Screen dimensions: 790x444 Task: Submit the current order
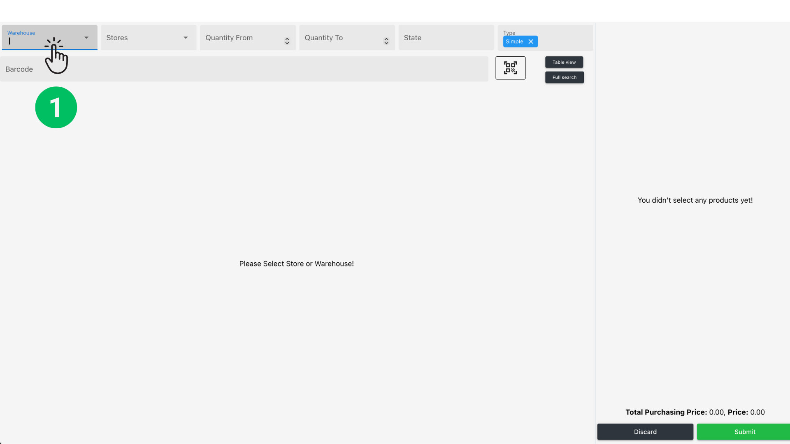click(x=744, y=432)
